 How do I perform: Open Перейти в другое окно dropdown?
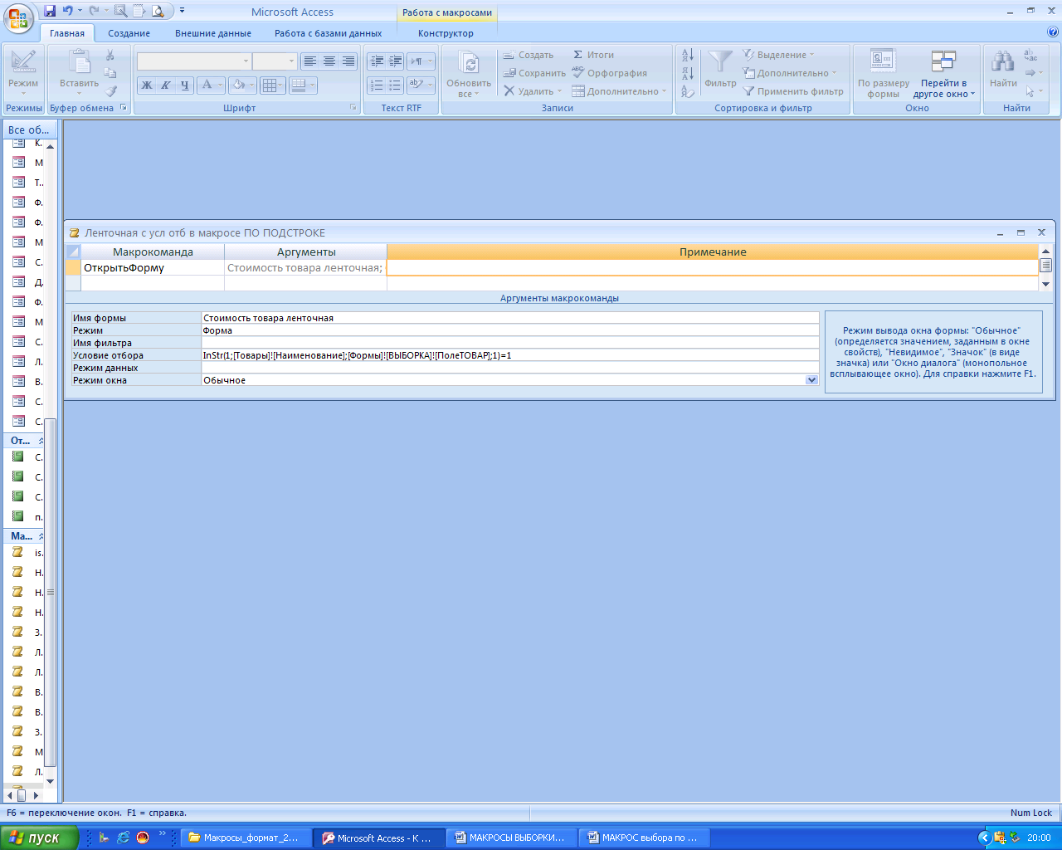coord(944,74)
